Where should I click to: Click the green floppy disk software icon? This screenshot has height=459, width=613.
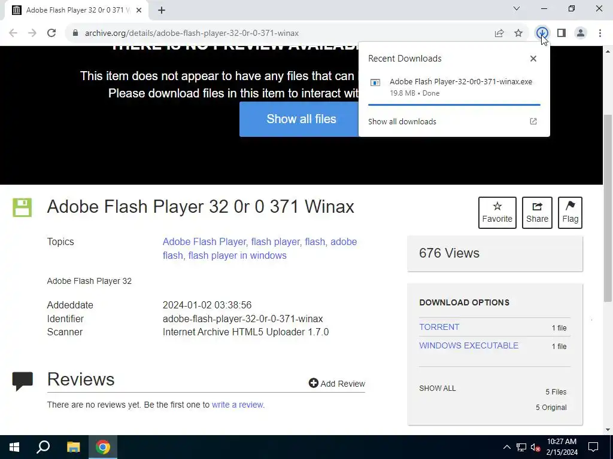pos(22,207)
